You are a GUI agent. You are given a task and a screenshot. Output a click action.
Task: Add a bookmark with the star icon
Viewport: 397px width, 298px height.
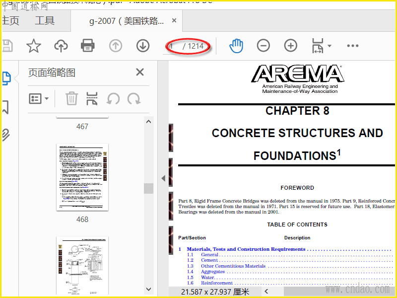tap(33, 46)
